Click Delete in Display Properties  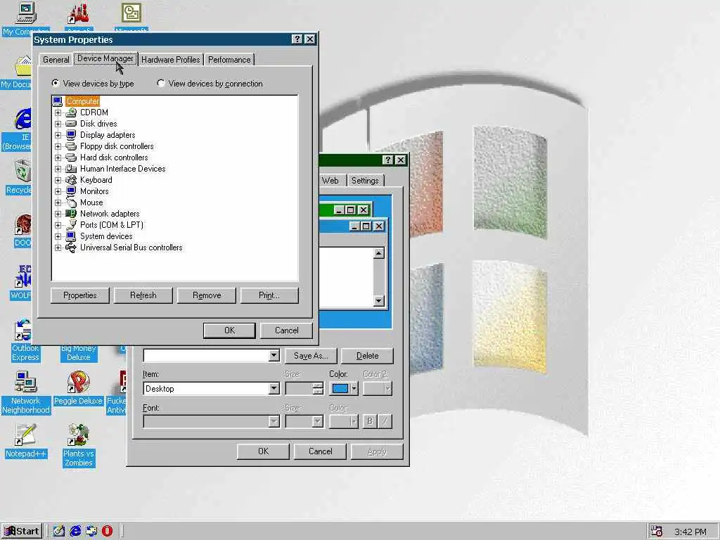(367, 356)
